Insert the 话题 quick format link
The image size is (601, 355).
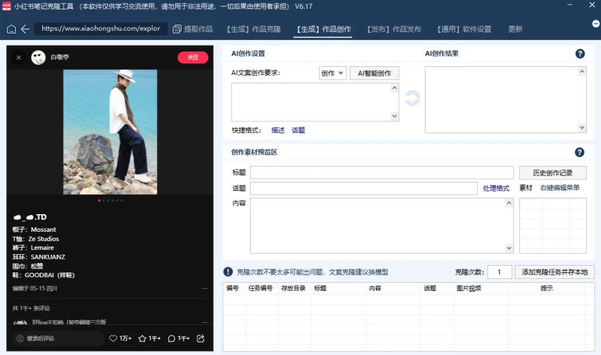298,130
